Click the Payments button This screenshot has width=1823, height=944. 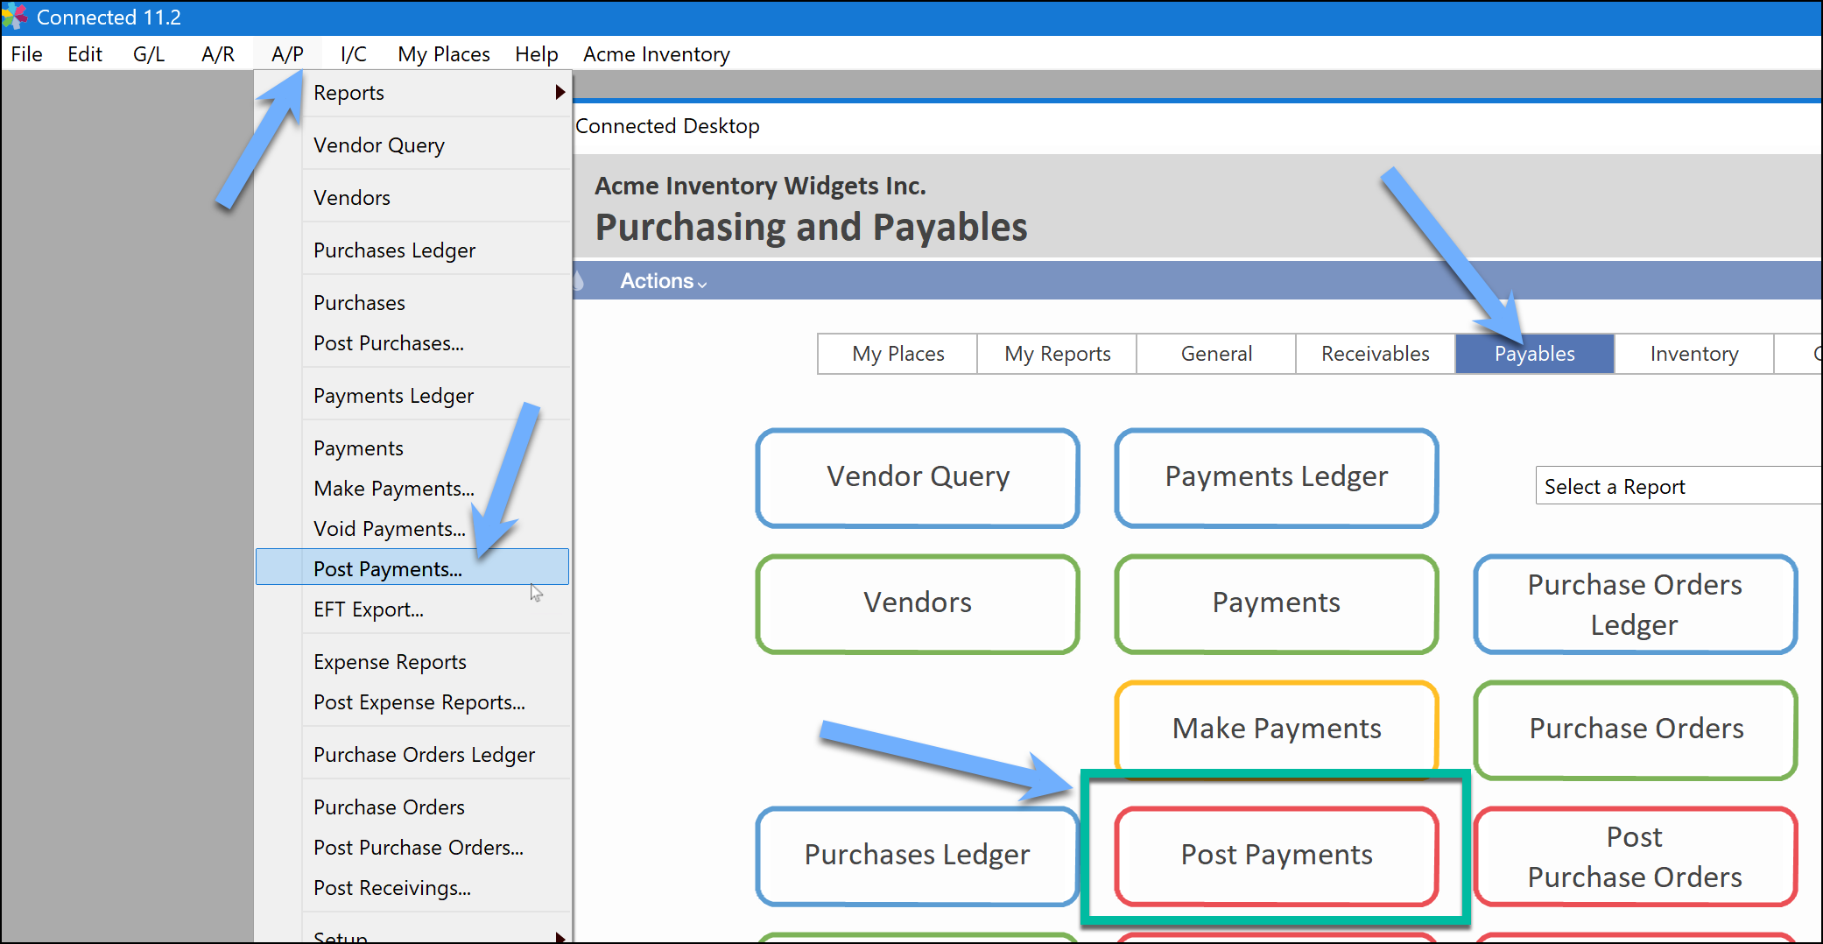point(1277,603)
